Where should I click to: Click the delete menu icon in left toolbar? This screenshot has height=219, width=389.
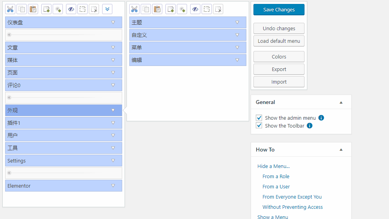click(x=94, y=9)
